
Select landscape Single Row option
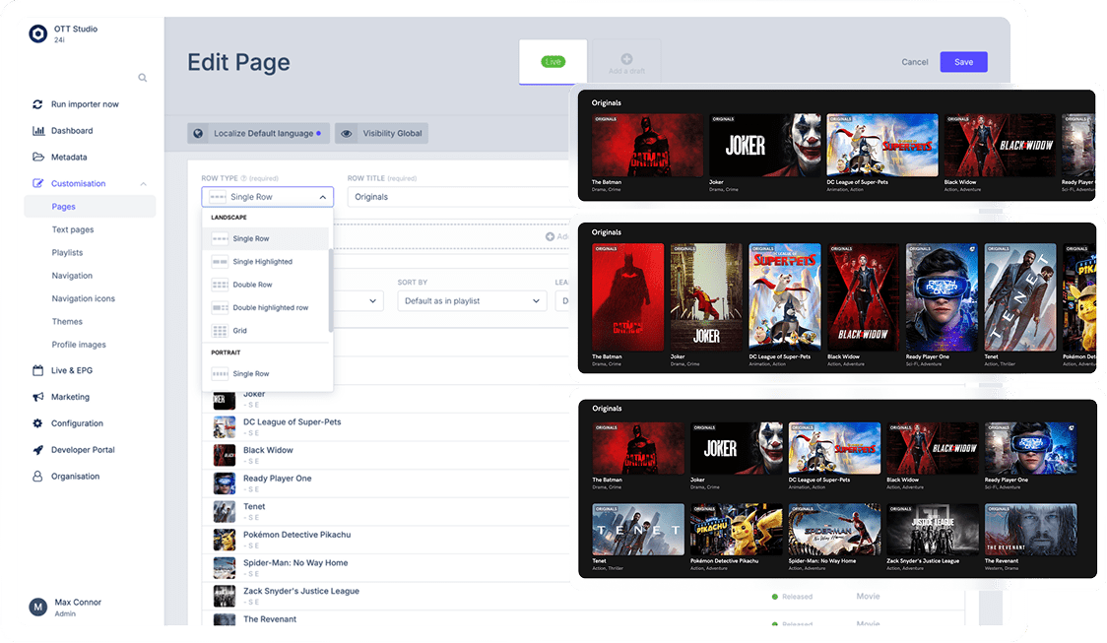[x=266, y=238]
